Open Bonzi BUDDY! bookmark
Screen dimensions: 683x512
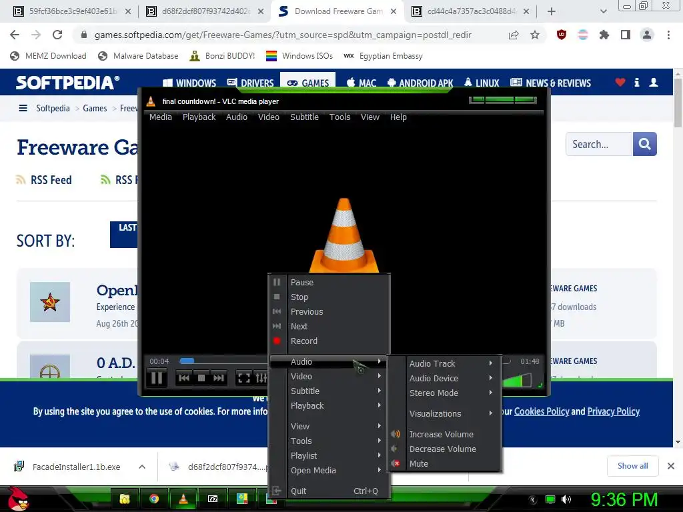pyautogui.click(x=222, y=56)
